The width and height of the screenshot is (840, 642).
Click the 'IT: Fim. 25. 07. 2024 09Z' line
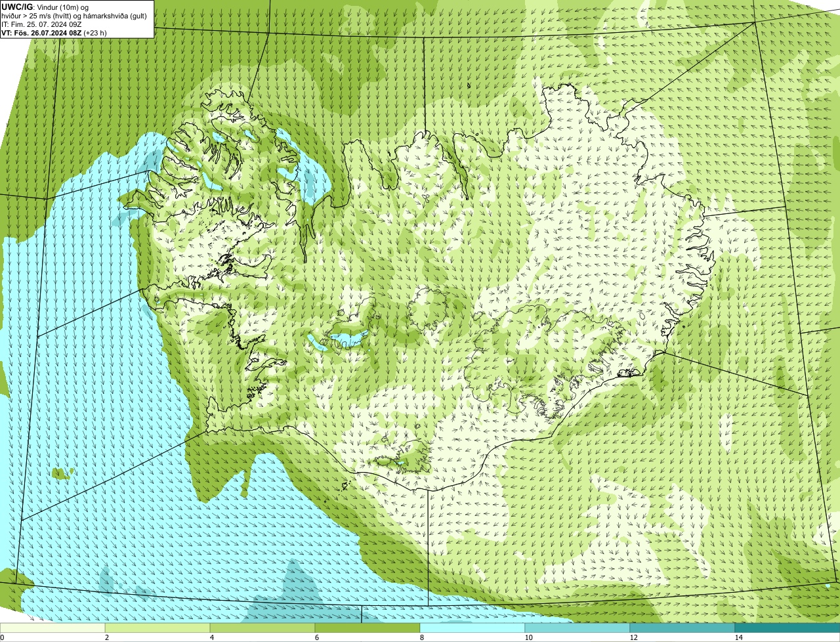[41, 24]
